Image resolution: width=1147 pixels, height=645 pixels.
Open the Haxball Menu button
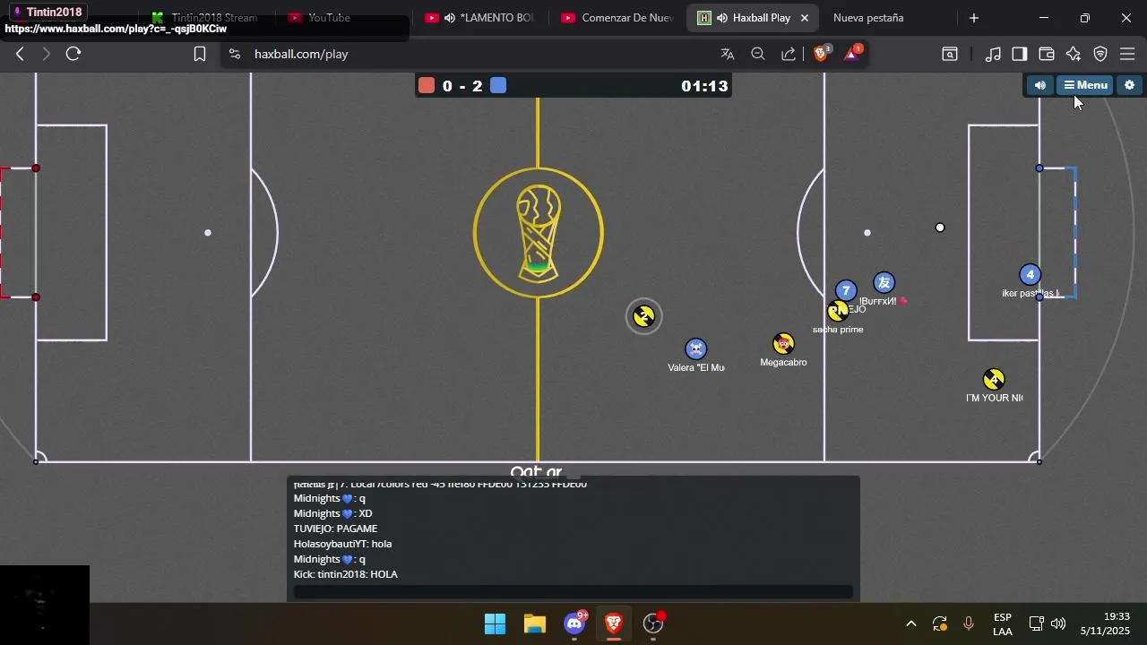click(x=1085, y=85)
